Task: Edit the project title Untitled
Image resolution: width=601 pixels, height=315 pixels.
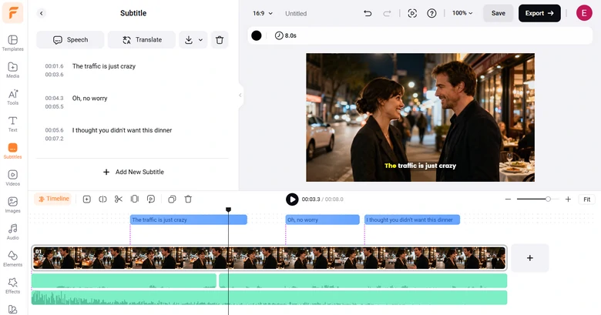Action: point(296,13)
